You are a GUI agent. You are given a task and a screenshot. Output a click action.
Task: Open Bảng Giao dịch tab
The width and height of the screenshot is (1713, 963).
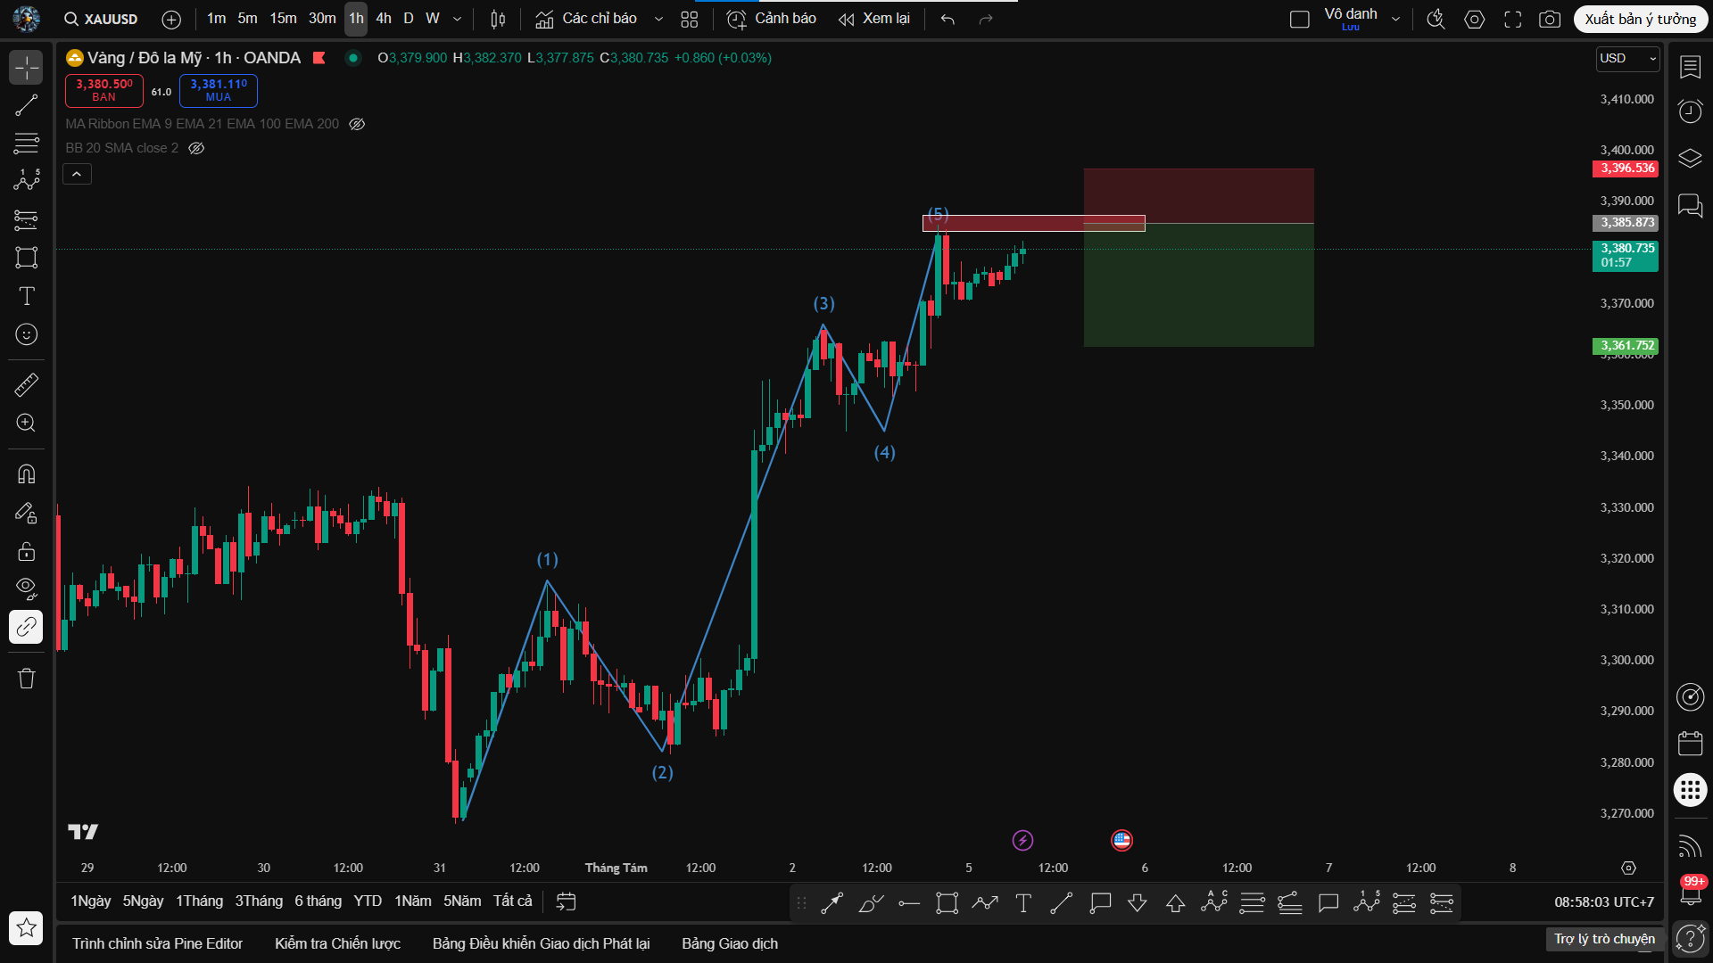pyautogui.click(x=730, y=943)
